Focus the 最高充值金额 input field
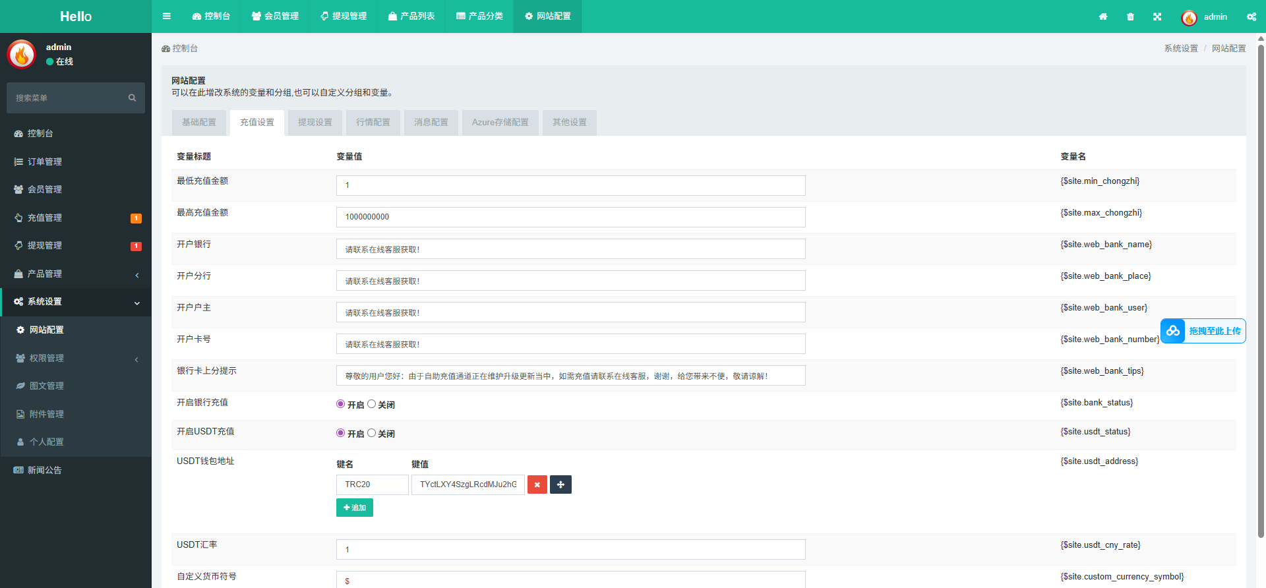Viewport: 1266px width, 588px height. pos(571,217)
